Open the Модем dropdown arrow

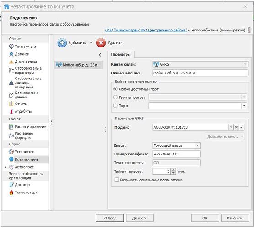[x=231, y=127]
